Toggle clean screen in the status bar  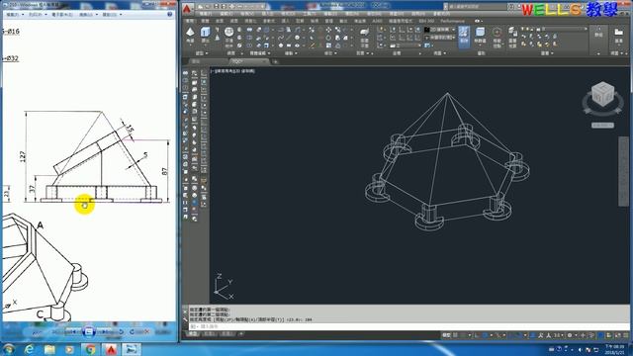coord(618,335)
